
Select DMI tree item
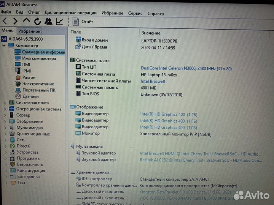(x=26, y=65)
